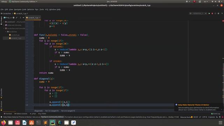Close the scratch_1.py editor tab
Image resolution: width=224 pixels, height=126 pixels.
pyautogui.click(x=40, y=18)
